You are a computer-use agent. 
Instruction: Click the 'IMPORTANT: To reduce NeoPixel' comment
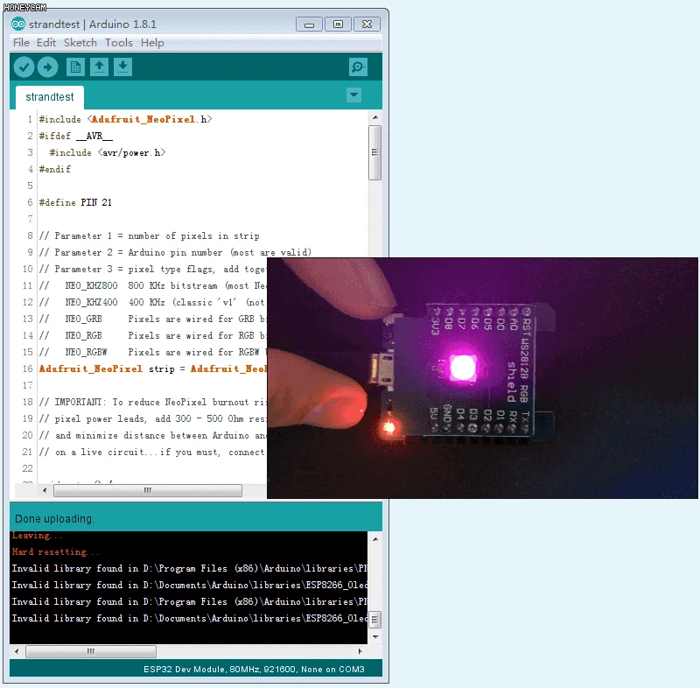tap(152, 403)
